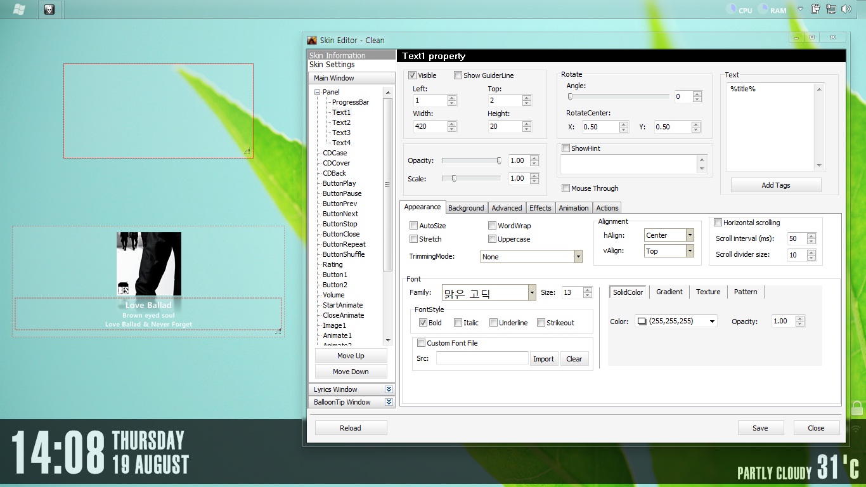This screenshot has height=487, width=866.
Task: Enable Show GuiderLine checkbox
Action: [458, 75]
